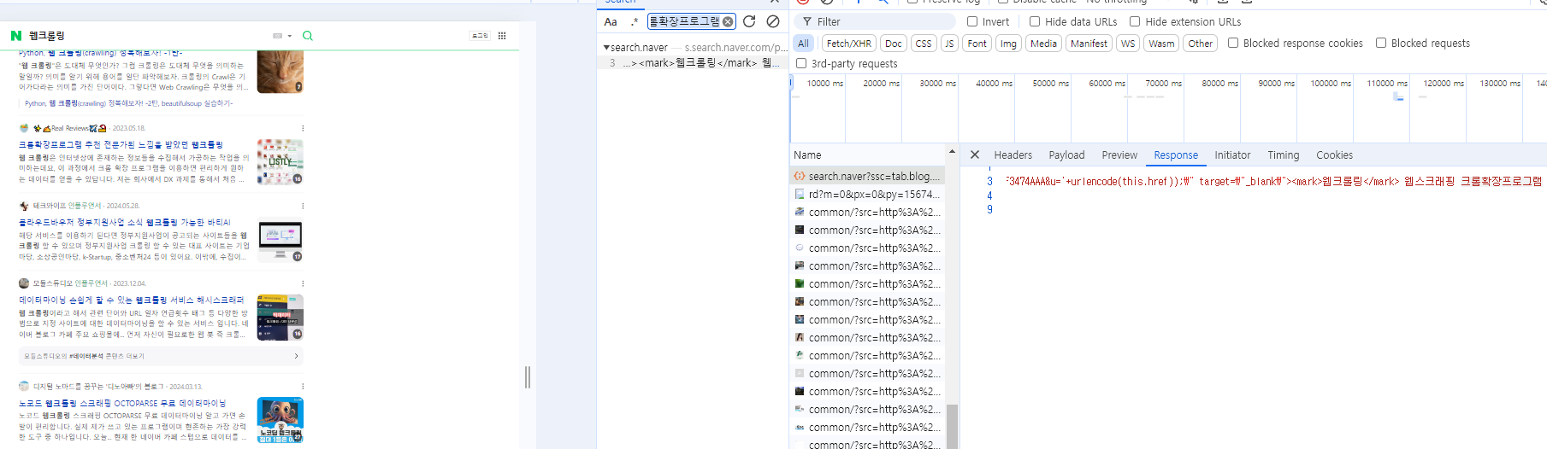
Task: Open the three-dot menu on the Real Reviews post
Action: (x=303, y=128)
